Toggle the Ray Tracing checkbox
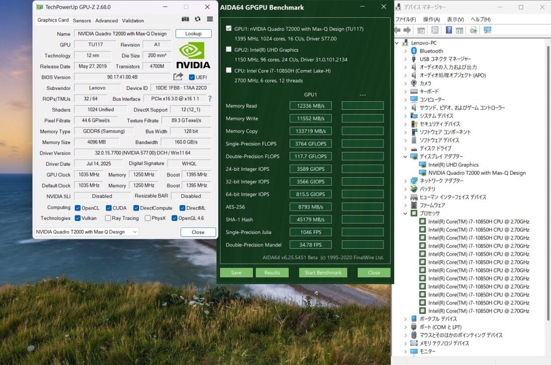The height and width of the screenshot is (365, 551). pyautogui.click(x=108, y=218)
